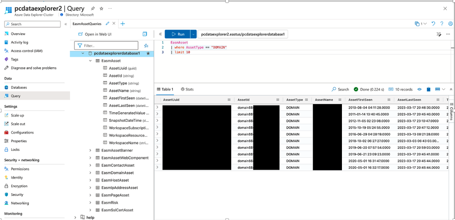Open AssetFirstSeen column header menu
Screen dimensions: 455x220
pyautogui.click(x=388, y=100)
